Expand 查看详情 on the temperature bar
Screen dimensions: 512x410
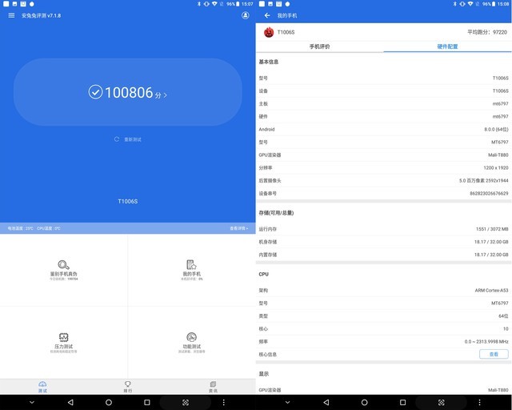click(238, 228)
